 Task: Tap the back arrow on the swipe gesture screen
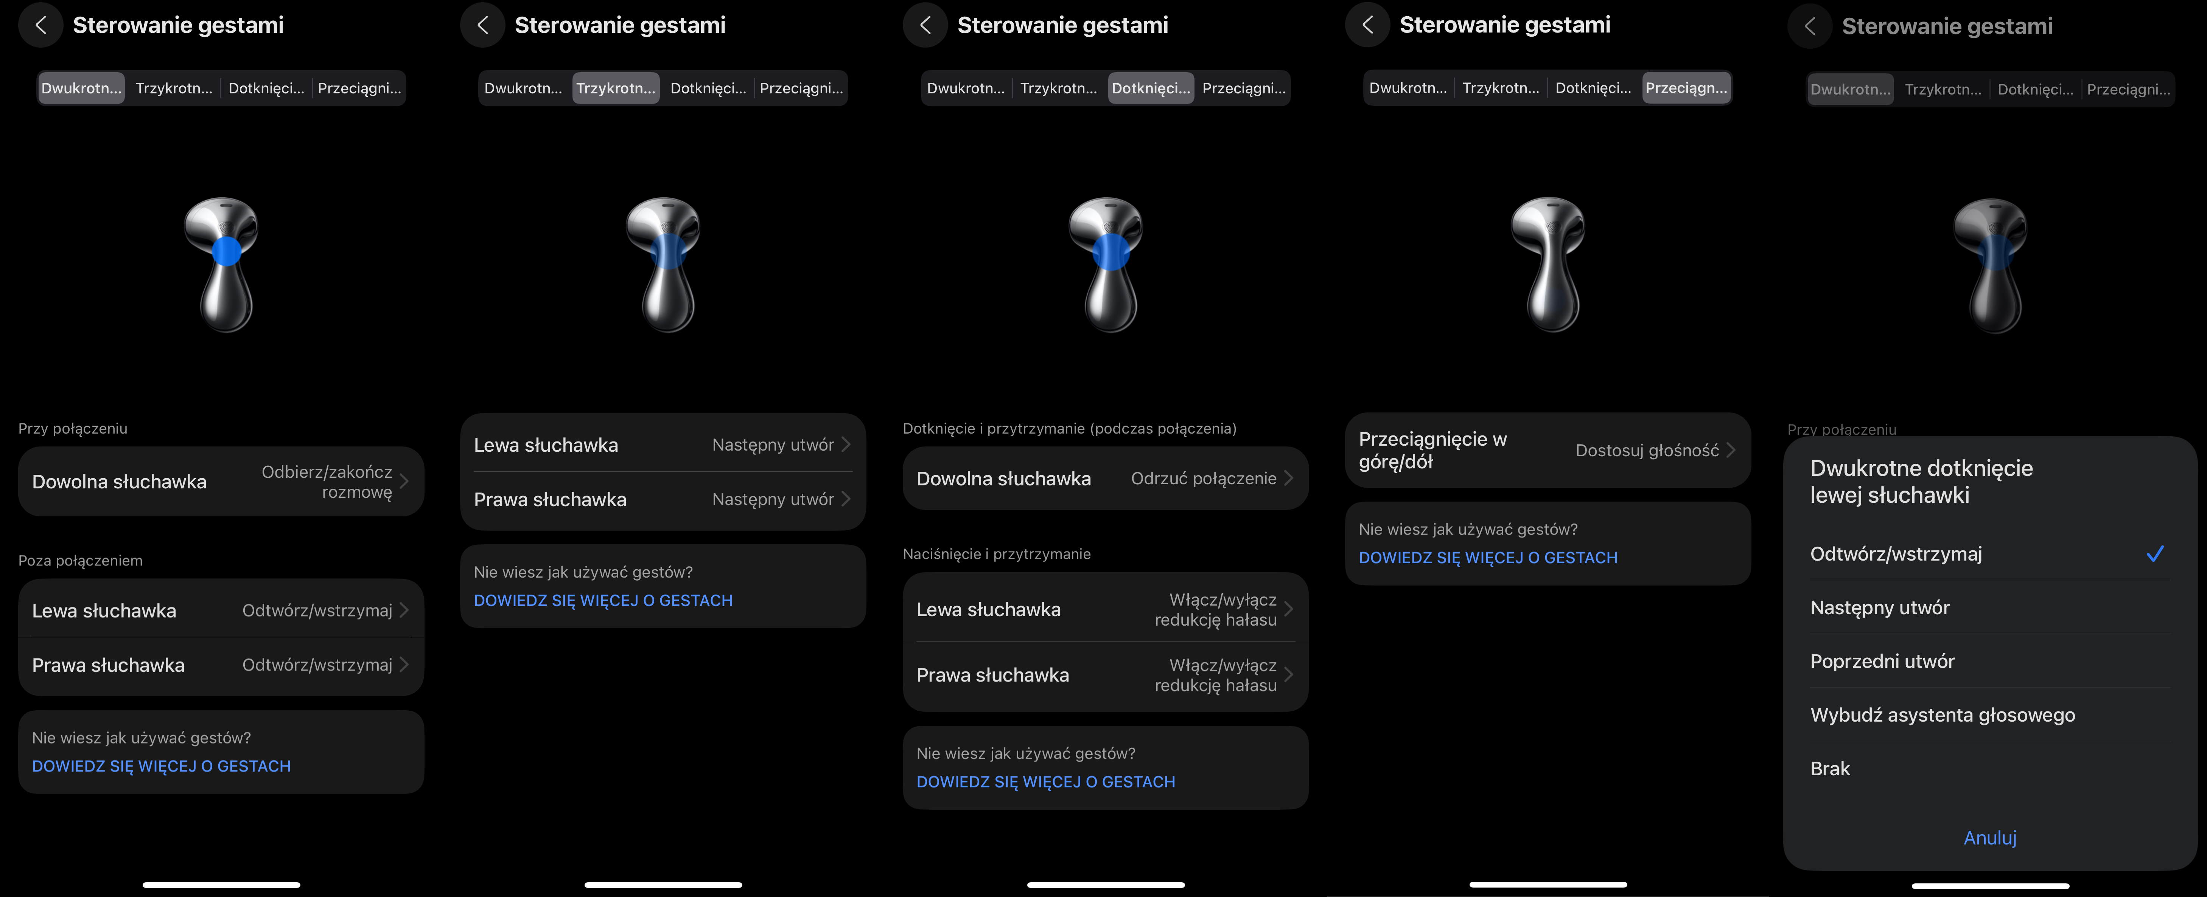point(1367,25)
